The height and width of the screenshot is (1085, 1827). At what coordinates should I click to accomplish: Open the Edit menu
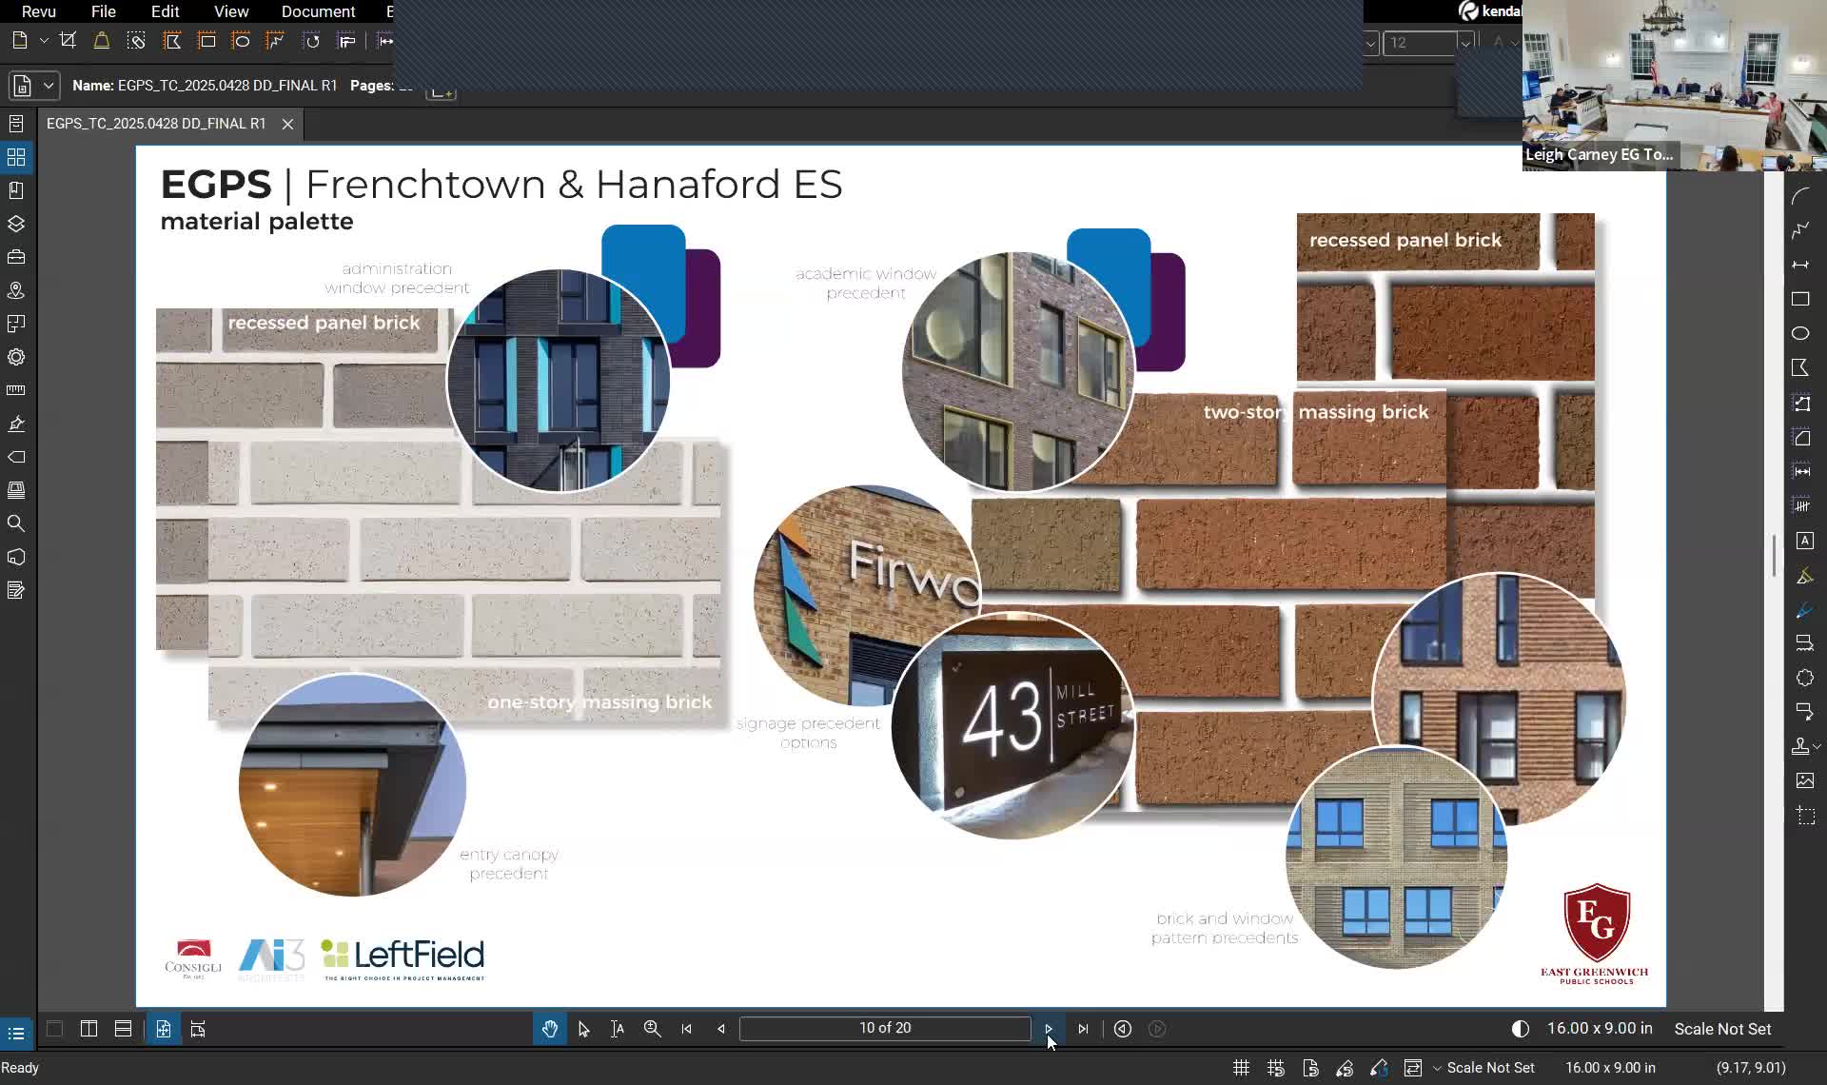point(166,11)
